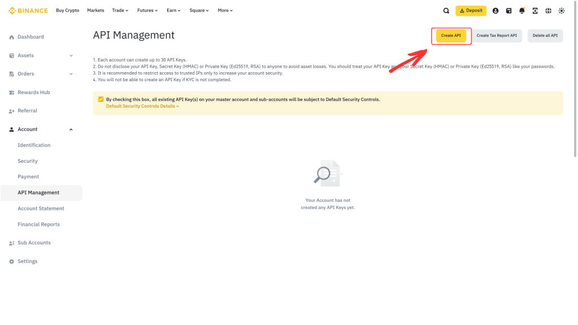
Task: Click the Referral person-plus icon
Action: click(x=11, y=111)
